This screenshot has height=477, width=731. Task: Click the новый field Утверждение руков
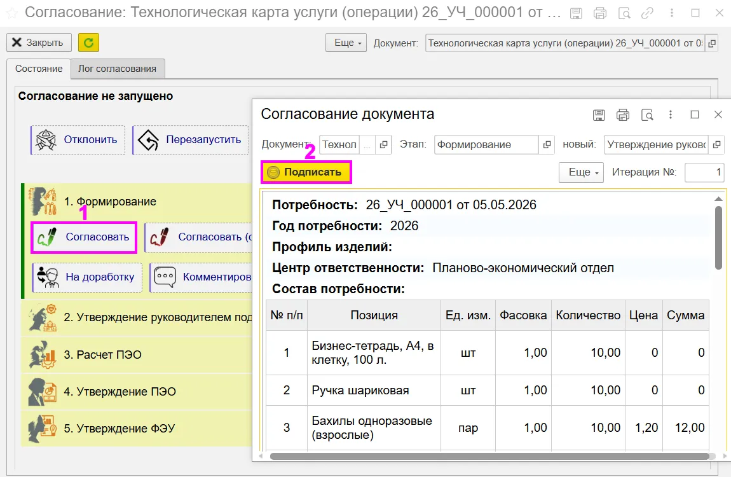(657, 145)
